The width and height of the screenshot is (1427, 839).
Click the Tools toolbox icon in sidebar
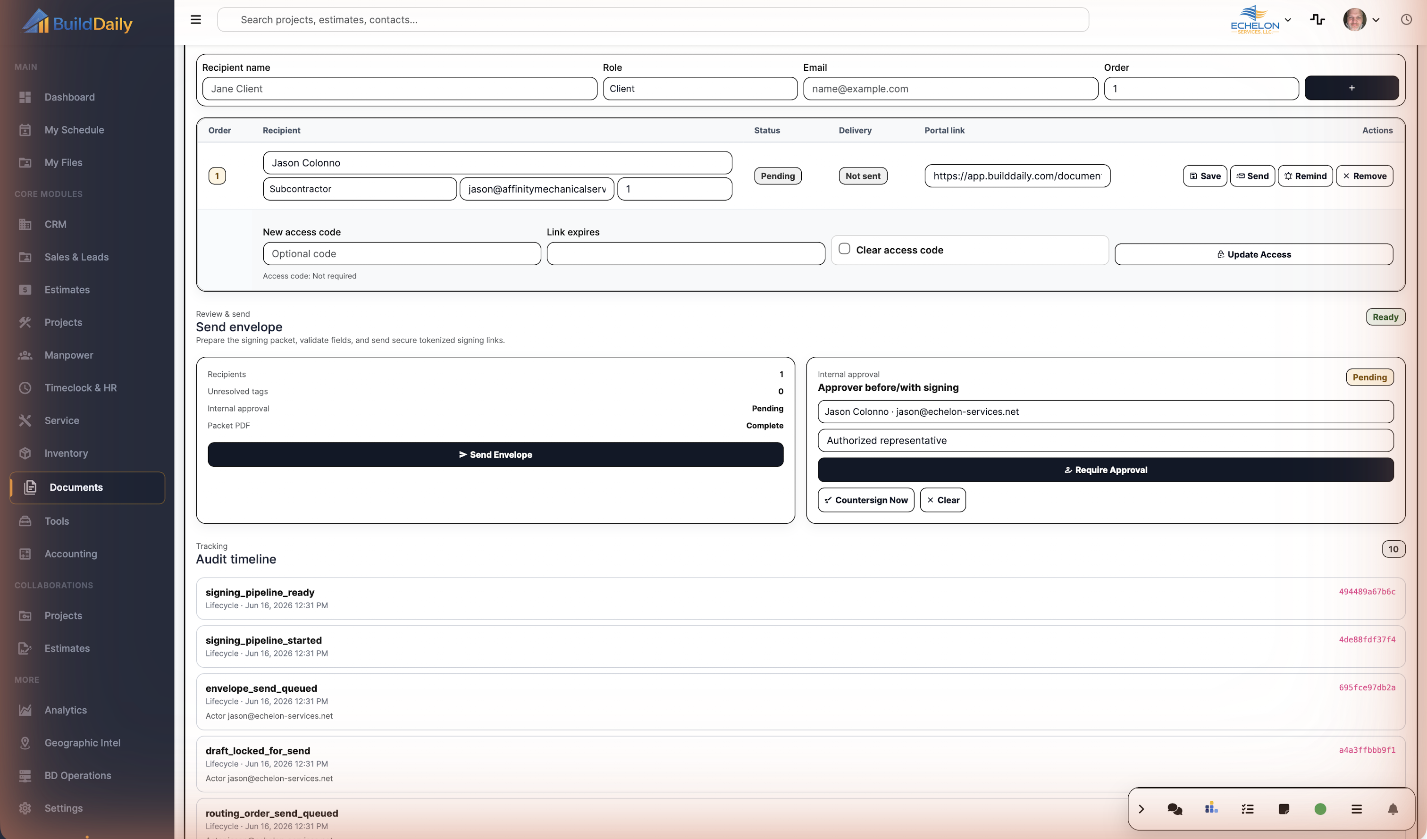25,521
